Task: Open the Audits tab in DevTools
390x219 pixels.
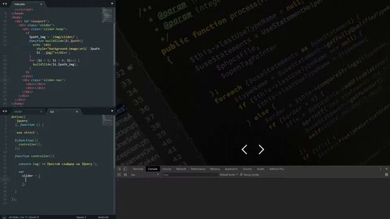Action: (260, 169)
